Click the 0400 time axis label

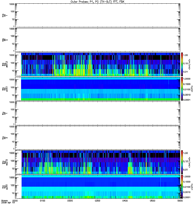(125, 201)
